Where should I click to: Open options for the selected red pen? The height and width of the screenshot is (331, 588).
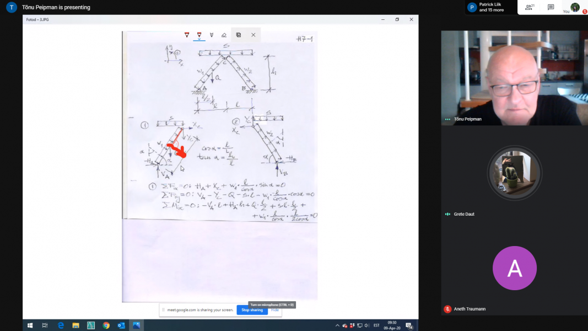[x=199, y=35]
